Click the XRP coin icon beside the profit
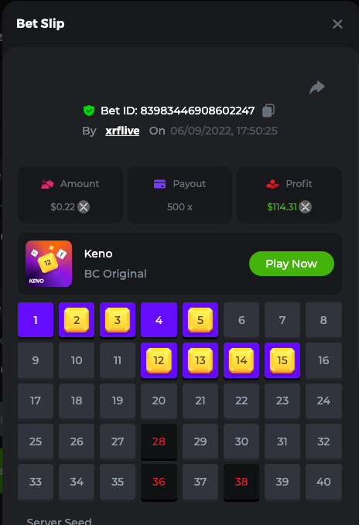 305,207
